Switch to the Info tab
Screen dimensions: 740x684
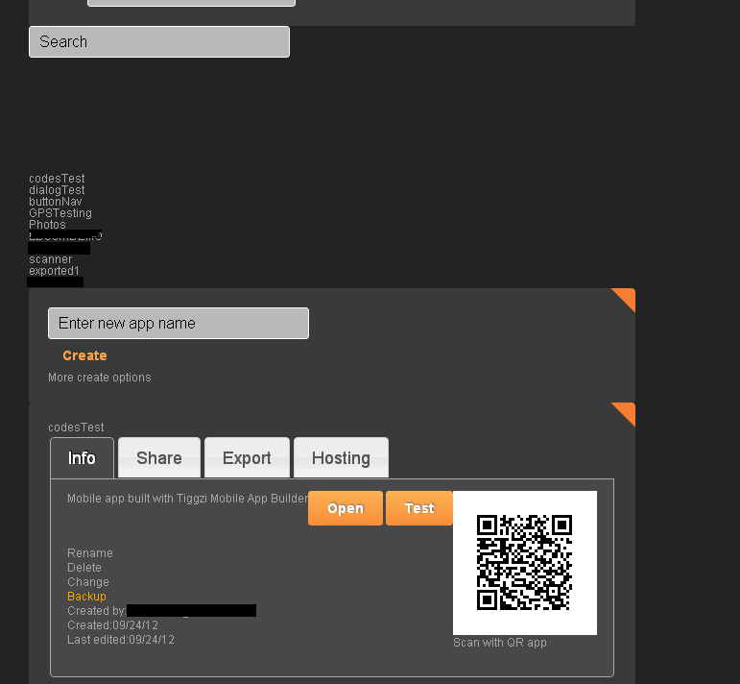[x=82, y=458]
